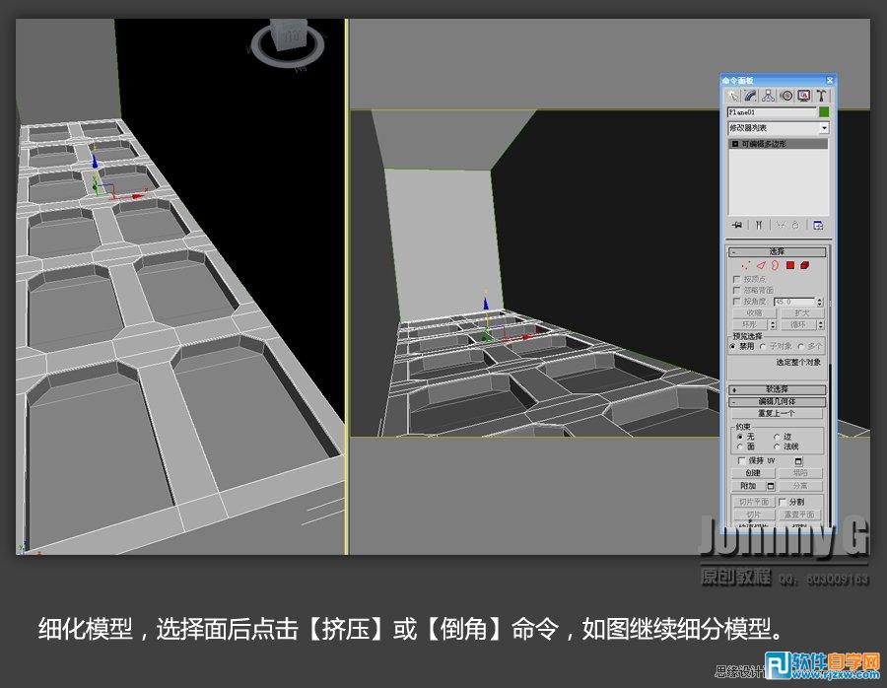Collapse the 编辑几何体 rollout header
The width and height of the screenshot is (887, 688).
[x=778, y=402]
